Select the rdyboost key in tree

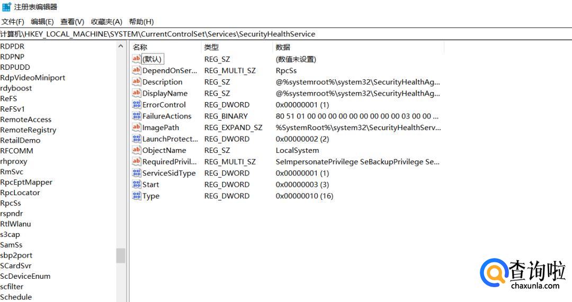(x=16, y=88)
